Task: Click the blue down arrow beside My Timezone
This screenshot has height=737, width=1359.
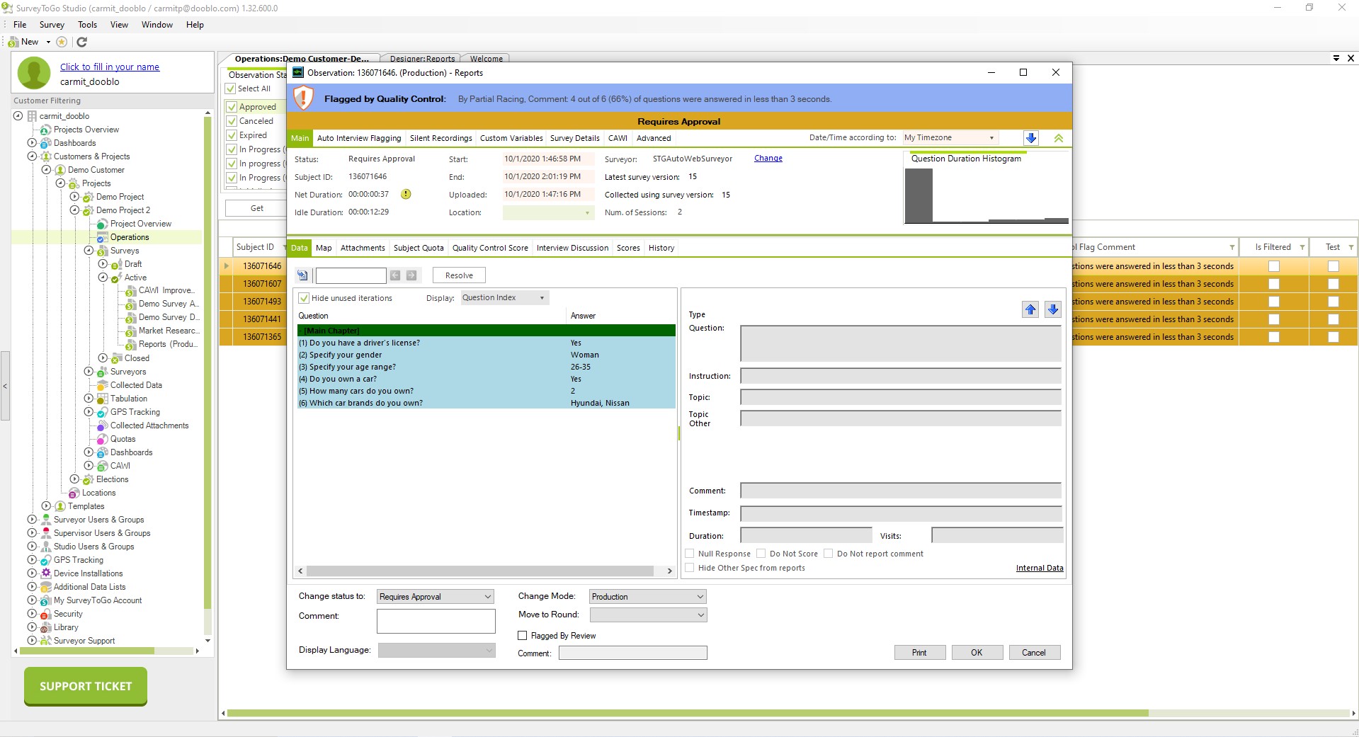Action: (x=1031, y=138)
